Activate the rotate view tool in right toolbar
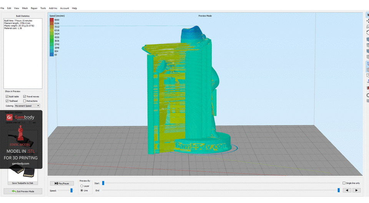This screenshot has width=369, height=203. 367,33
